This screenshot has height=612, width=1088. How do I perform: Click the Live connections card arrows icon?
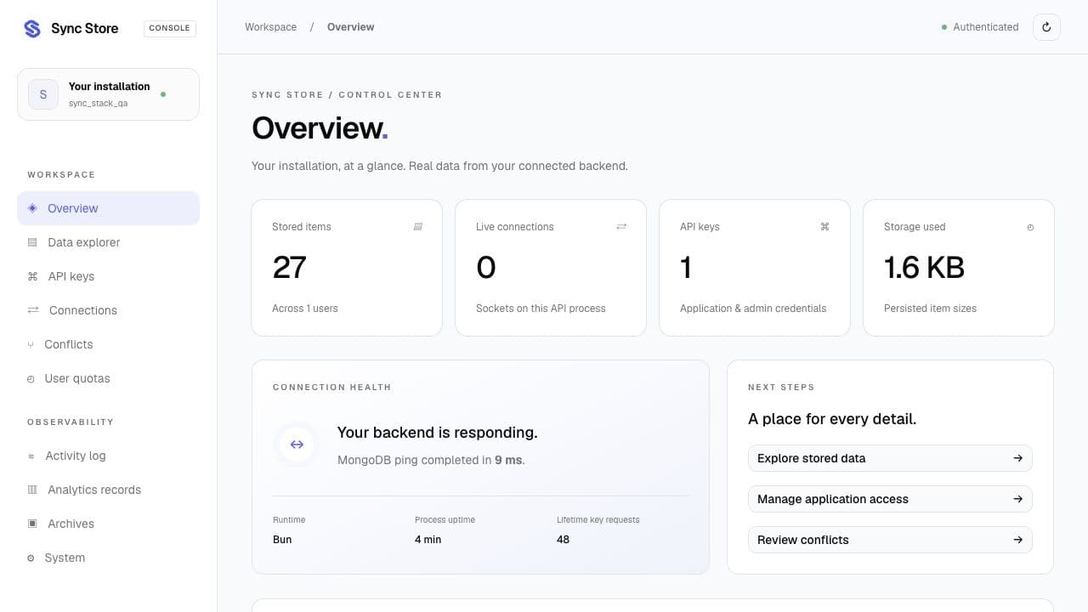tap(621, 227)
